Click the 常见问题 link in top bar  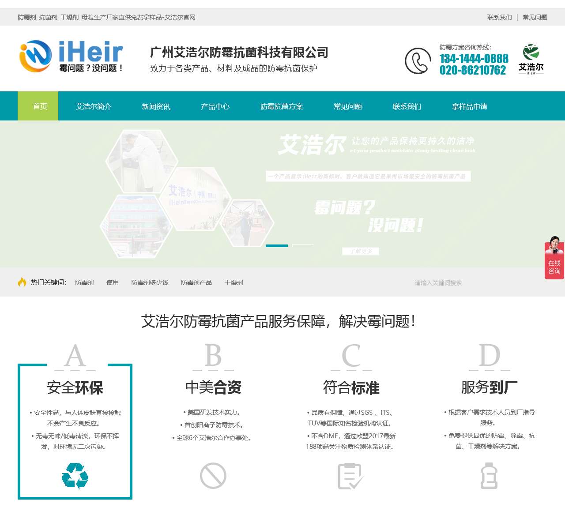click(x=535, y=17)
